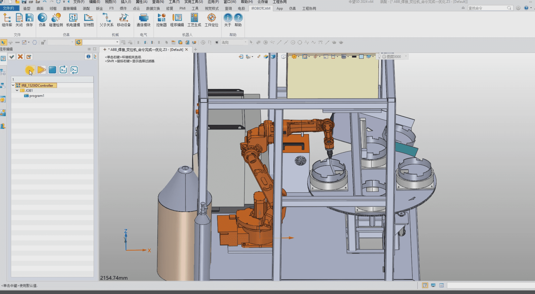Collapse the JOB1 tree node
The image size is (535, 294).
coord(17,90)
